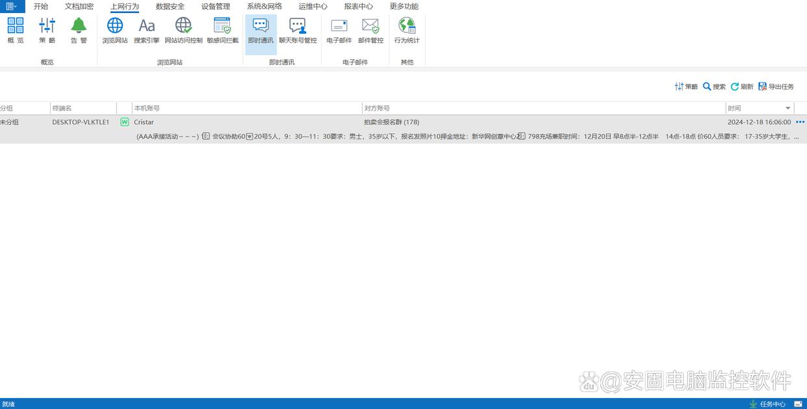
Task: Click the 时间 column sort arrow
Action: (x=788, y=109)
